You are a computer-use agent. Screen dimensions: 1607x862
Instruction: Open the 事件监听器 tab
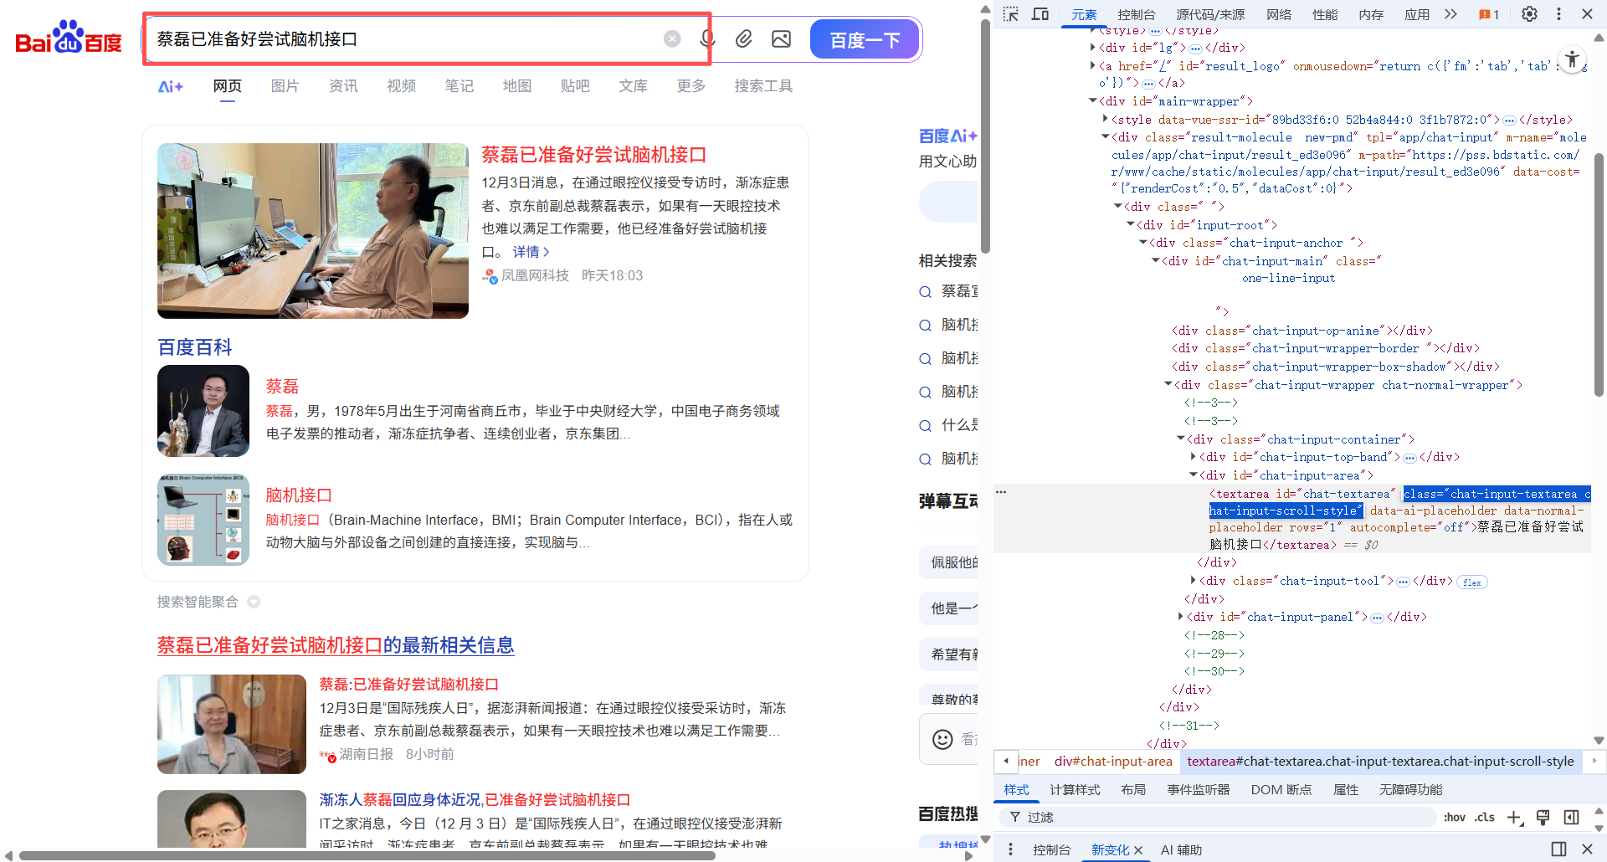pyautogui.click(x=1199, y=790)
